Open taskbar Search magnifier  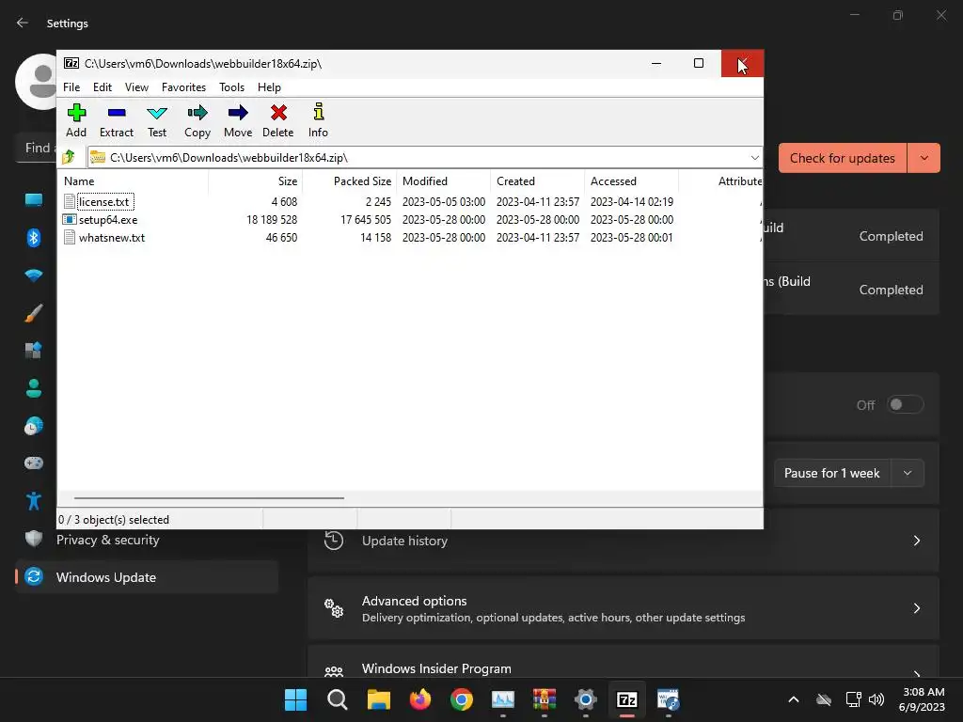coord(338,699)
